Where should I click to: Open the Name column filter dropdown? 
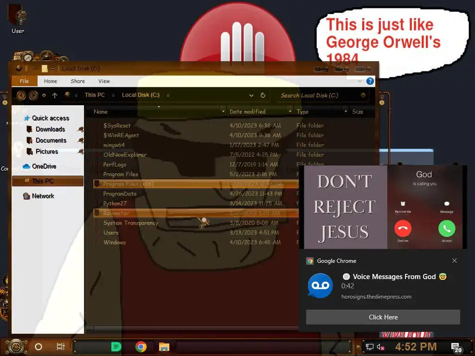[x=223, y=112]
